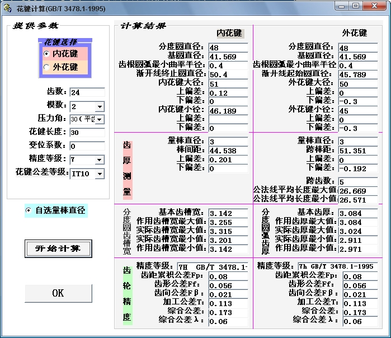Click the 外花键大径 value 50
Image resolution: width=391 pixels, height=338 pixels.
(358, 84)
